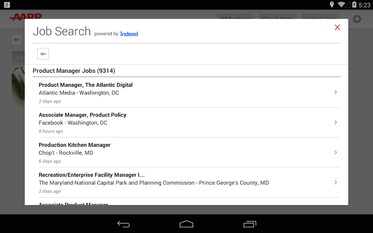Expand Product Manager, The Atlantic Digital chevron
The image size is (373, 233).
coord(336,93)
